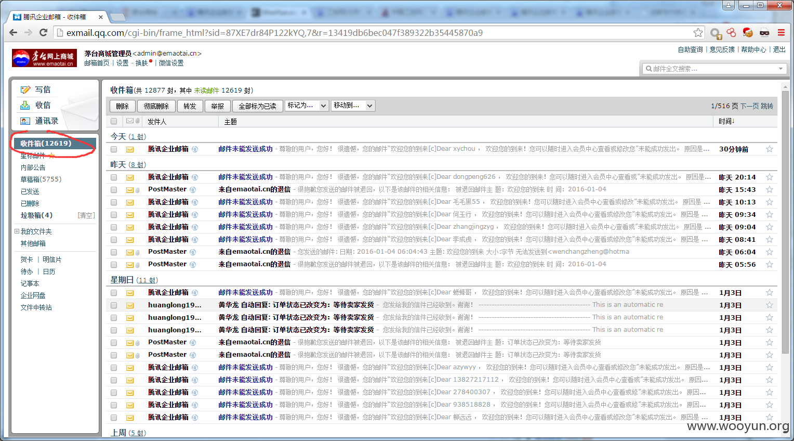Click the browser forward arrow
Viewport: 794px width, 441px height.
click(28, 33)
